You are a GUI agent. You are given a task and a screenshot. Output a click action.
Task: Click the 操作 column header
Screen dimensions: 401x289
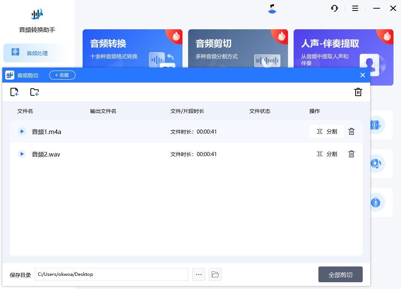(x=315, y=111)
